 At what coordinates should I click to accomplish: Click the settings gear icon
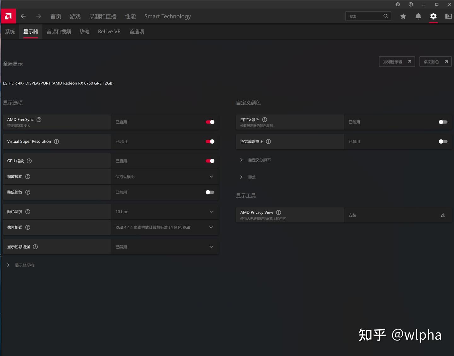click(x=434, y=16)
